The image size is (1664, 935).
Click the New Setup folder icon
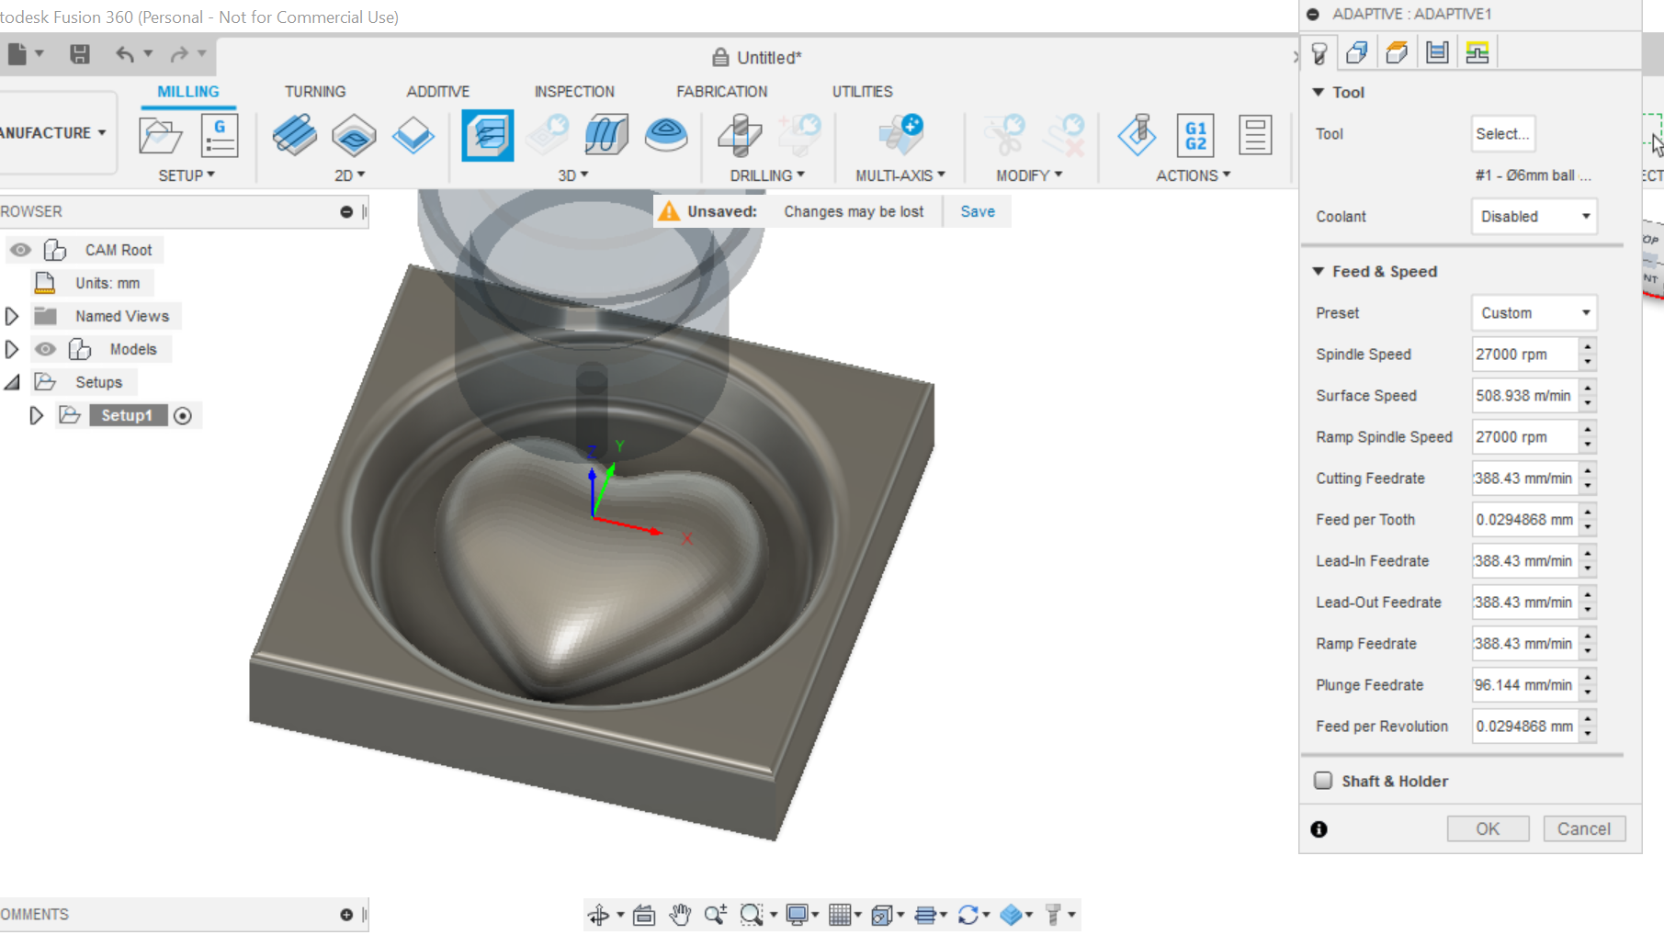(x=160, y=136)
